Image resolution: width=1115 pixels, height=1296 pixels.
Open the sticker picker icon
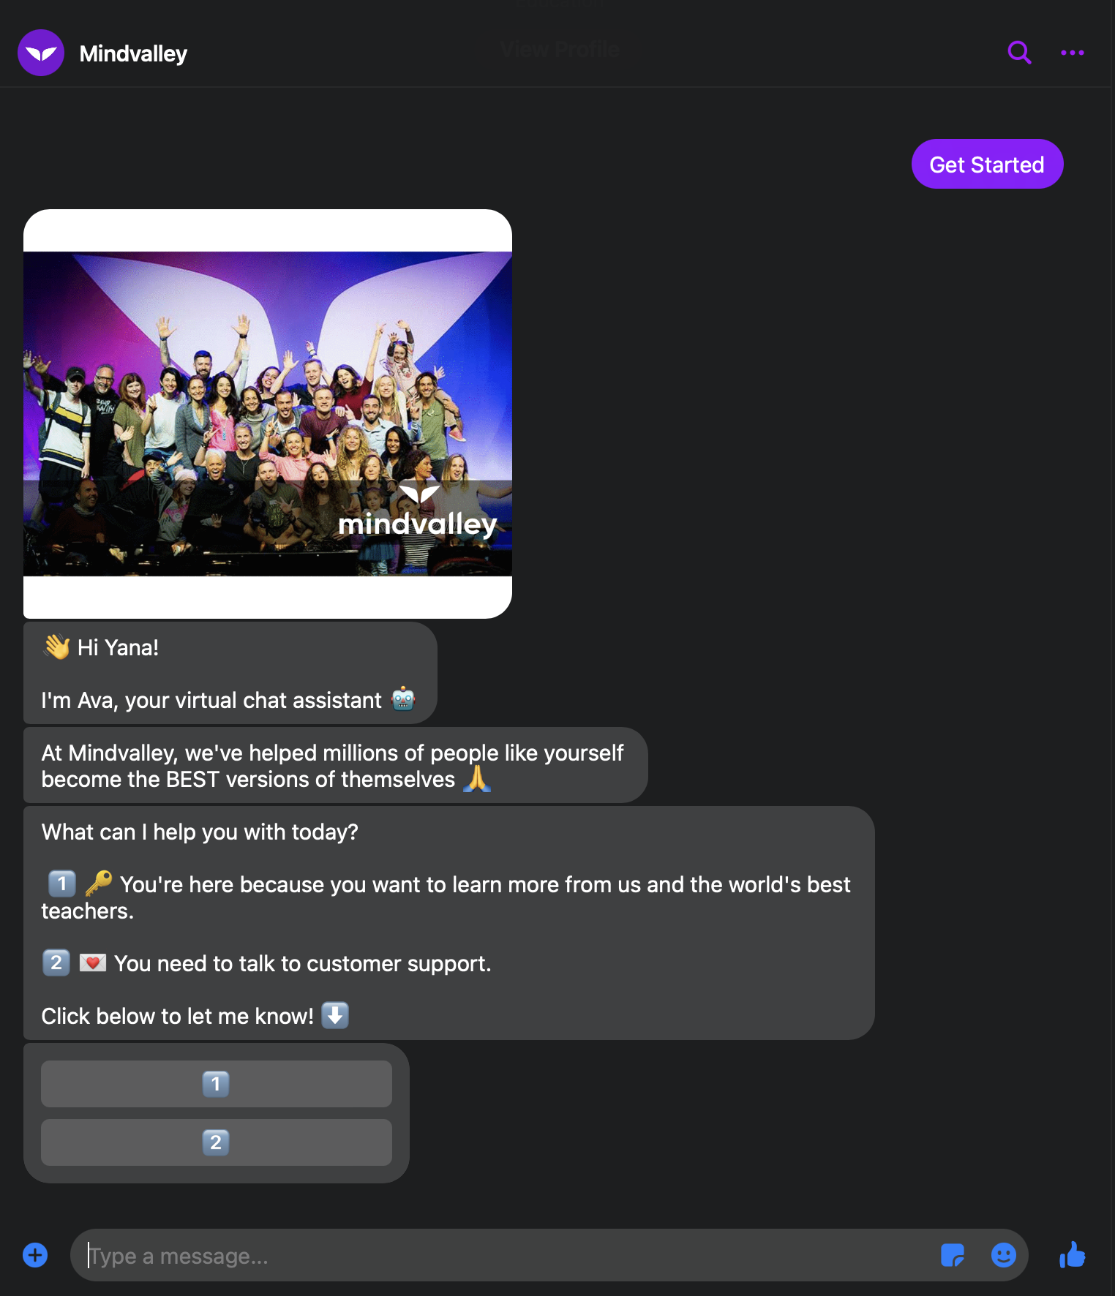click(x=953, y=1255)
